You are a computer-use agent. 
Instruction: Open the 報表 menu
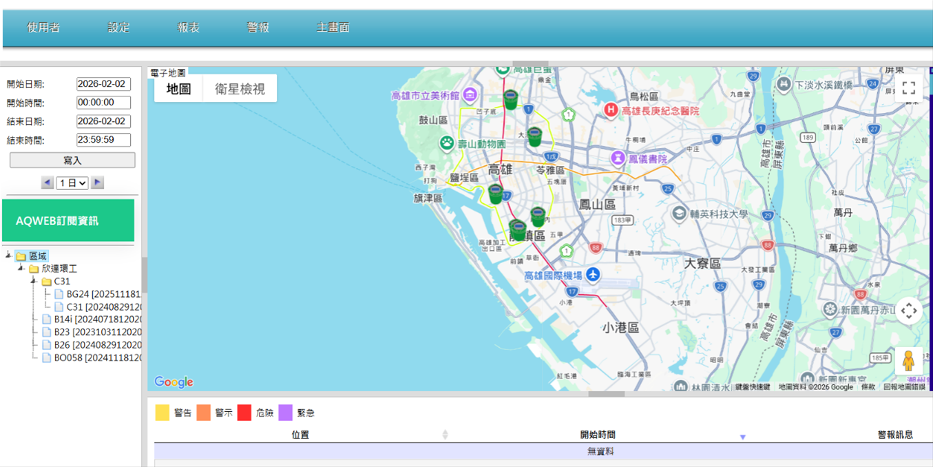[188, 28]
